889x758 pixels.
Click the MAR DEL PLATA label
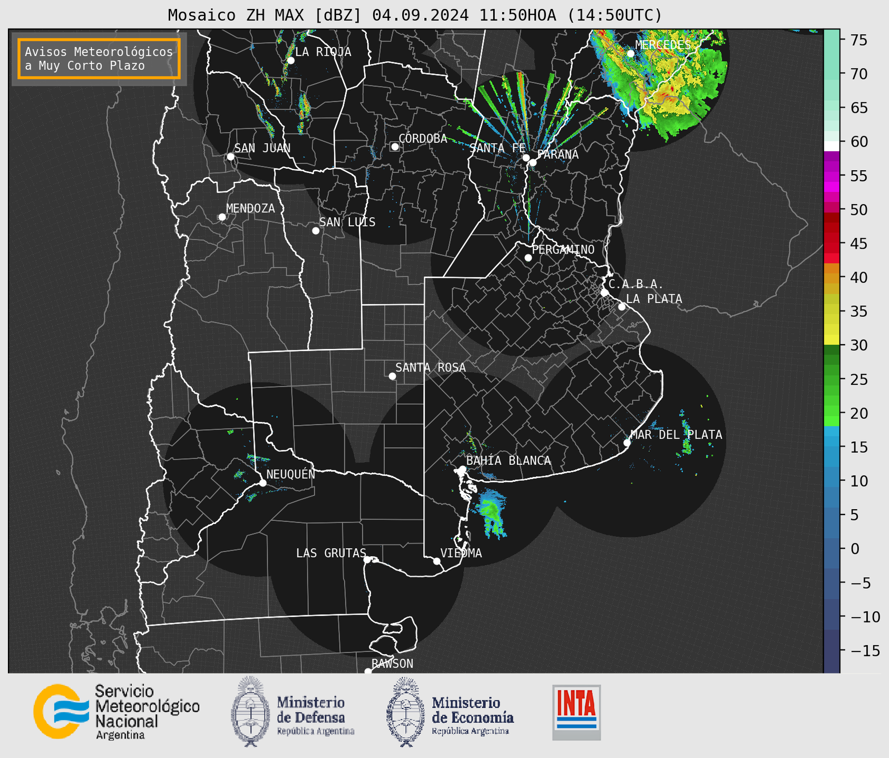pos(677,434)
